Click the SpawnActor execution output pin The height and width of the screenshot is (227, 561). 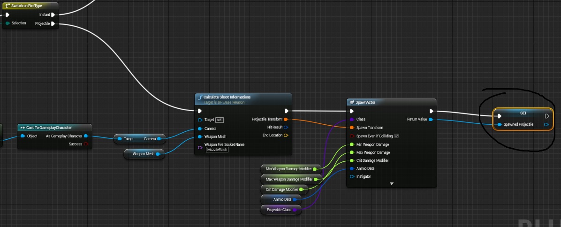432,111
